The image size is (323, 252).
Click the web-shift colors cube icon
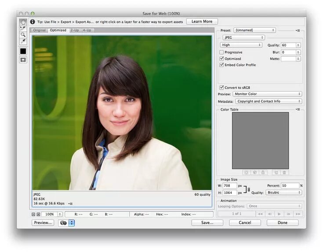click(255, 172)
